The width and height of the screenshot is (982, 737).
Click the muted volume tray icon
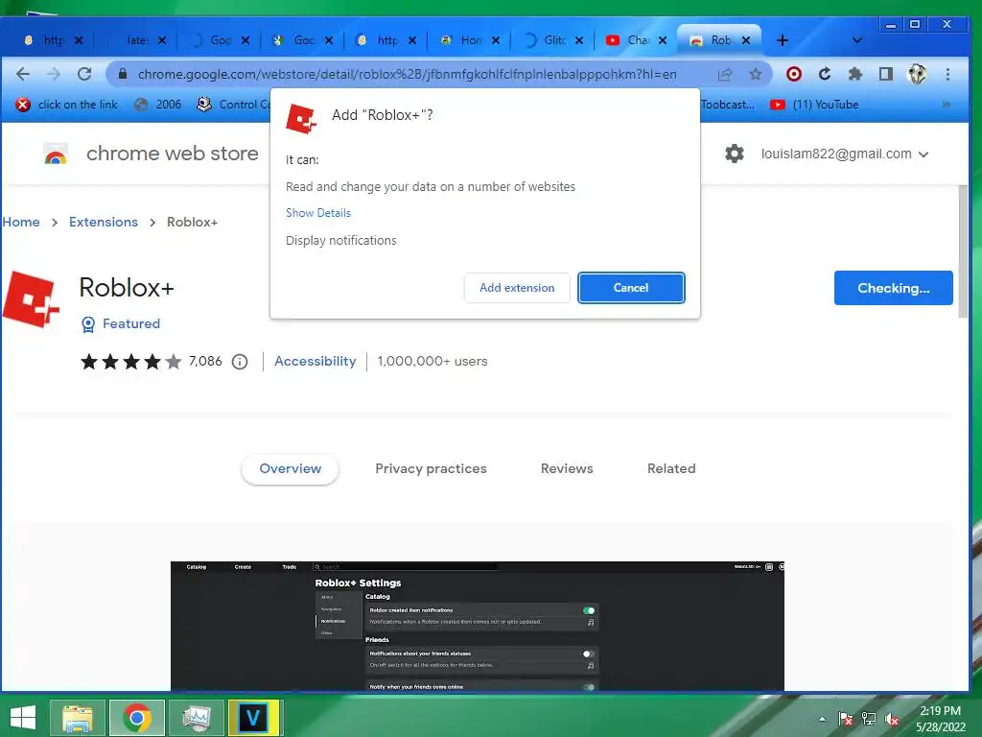click(892, 719)
